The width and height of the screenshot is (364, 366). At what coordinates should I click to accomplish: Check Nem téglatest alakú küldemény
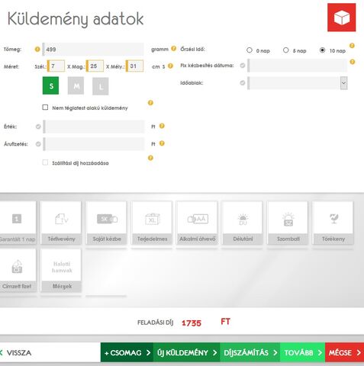click(x=45, y=108)
